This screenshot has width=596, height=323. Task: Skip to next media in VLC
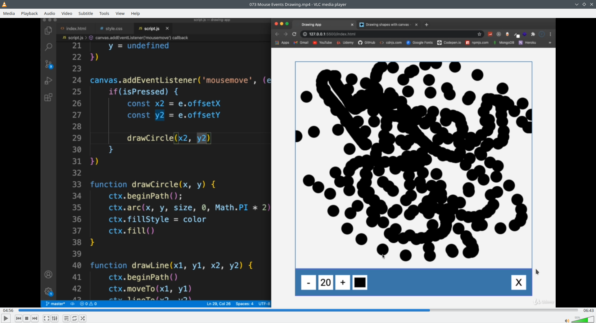pyautogui.click(x=35, y=318)
